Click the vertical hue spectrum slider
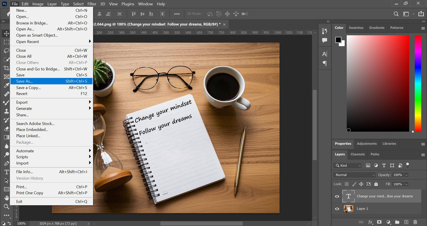 click(418, 83)
